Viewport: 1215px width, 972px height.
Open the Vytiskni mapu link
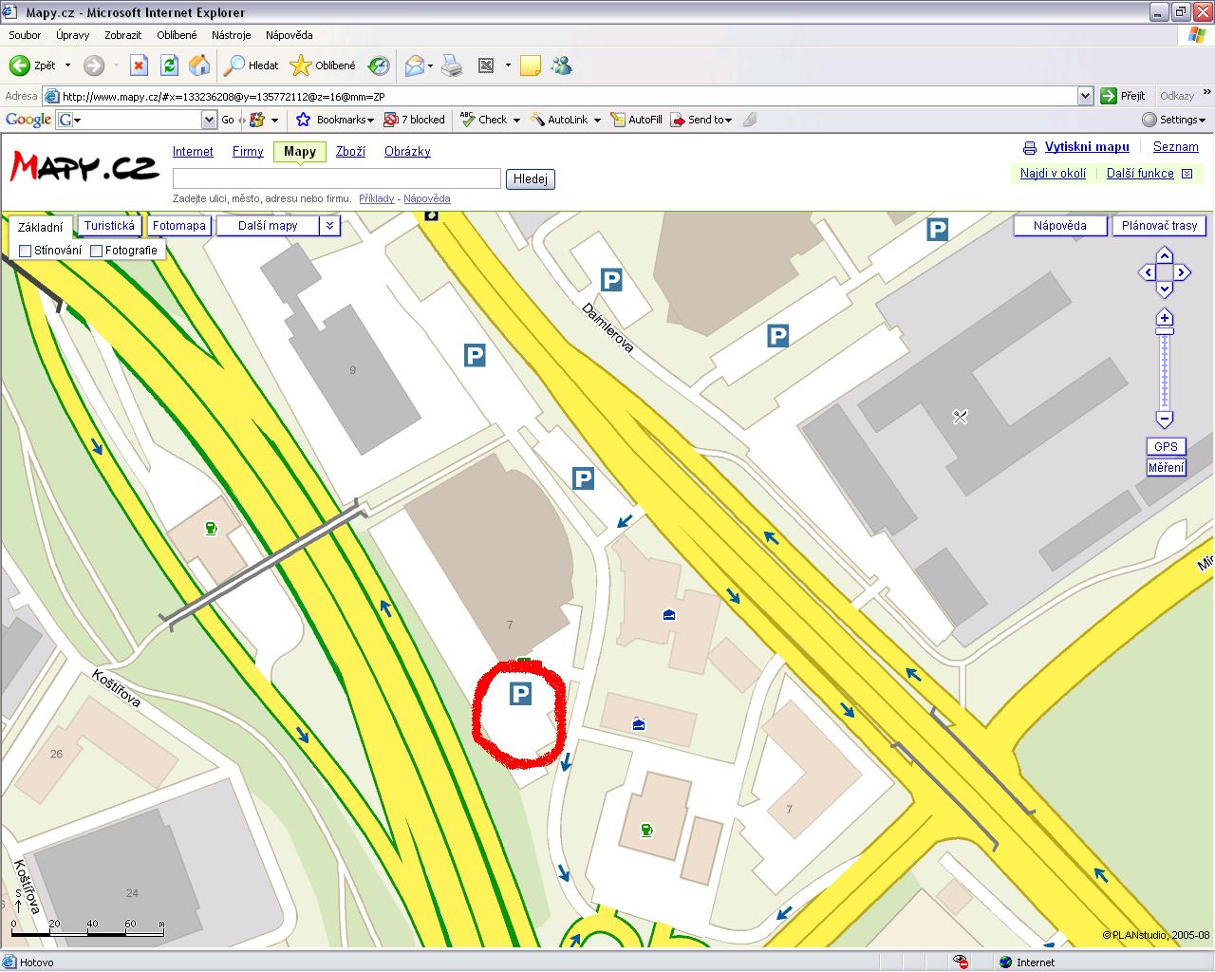(x=1087, y=147)
